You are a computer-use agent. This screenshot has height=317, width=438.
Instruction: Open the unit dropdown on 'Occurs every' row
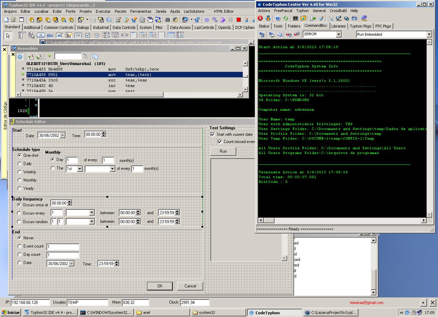pyautogui.click(x=92, y=213)
